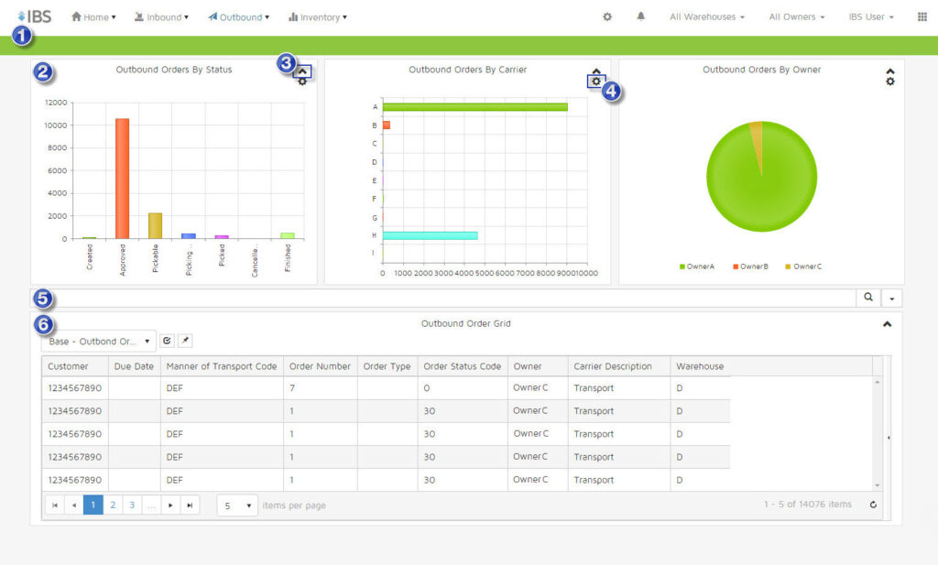
Task: Click the grid edit/refresh view icon
Action: click(x=167, y=341)
